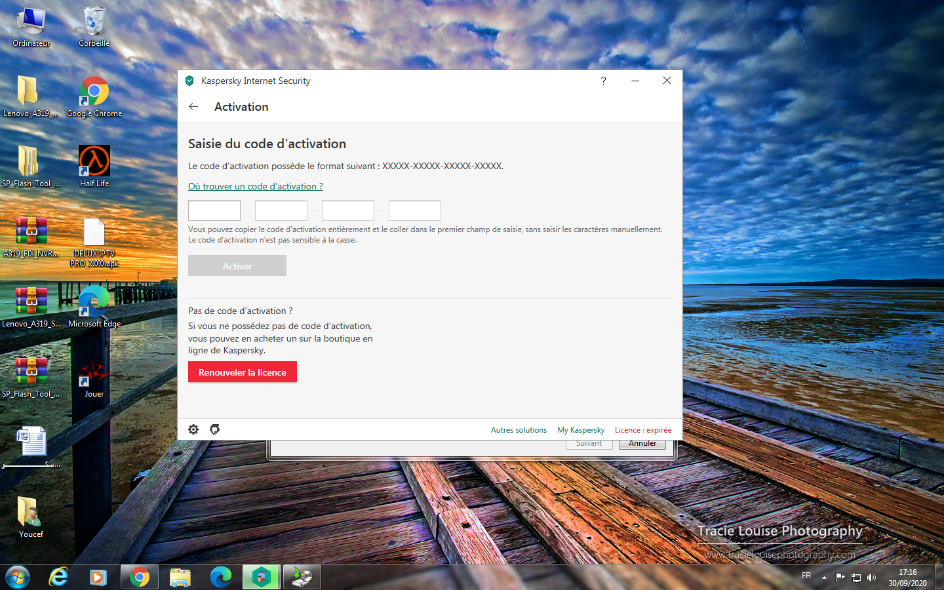Click Show desktop button at taskbar end
The image size is (944, 590).
[939, 578]
